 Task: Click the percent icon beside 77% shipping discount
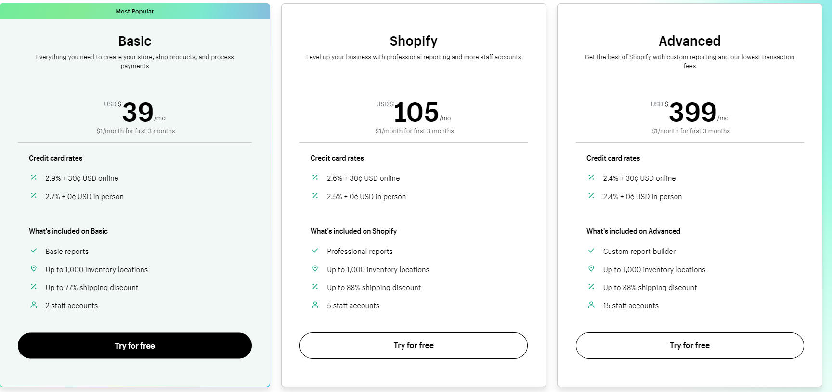click(x=34, y=287)
